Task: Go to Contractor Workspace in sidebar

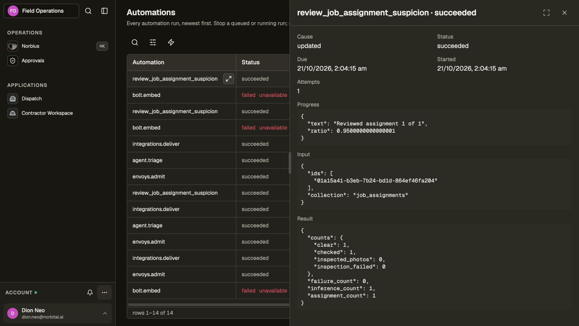Action: [47, 113]
